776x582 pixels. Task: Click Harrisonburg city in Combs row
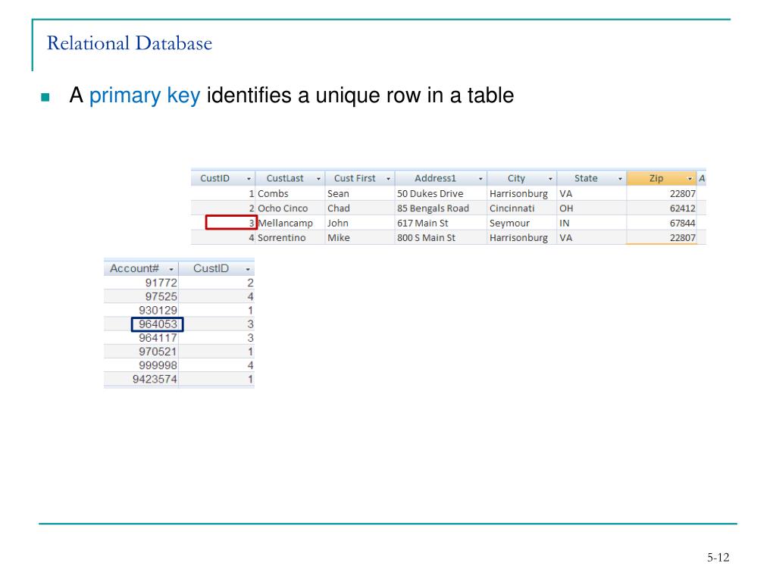pyautogui.click(x=522, y=193)
